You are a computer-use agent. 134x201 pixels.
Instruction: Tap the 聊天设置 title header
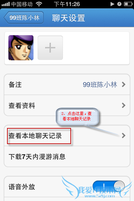[x=68, y=18]
